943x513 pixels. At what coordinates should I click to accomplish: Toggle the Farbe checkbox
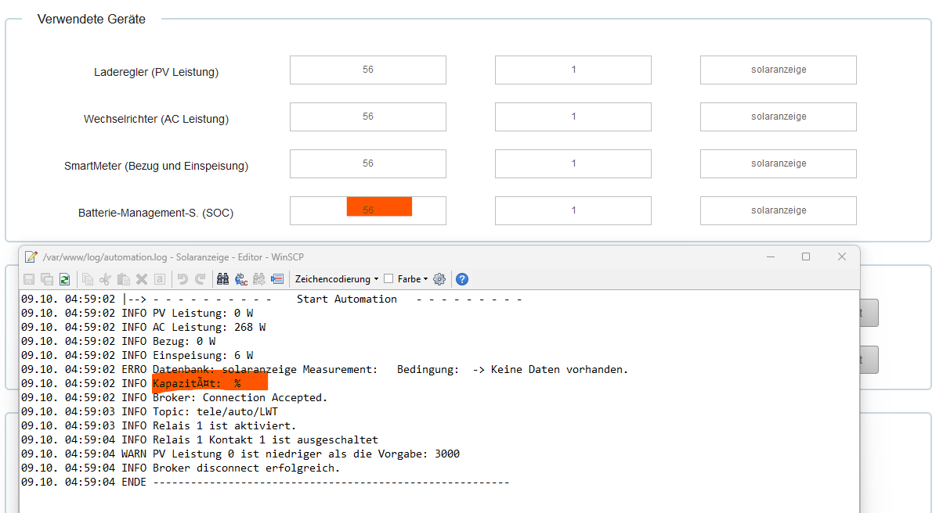388,279
